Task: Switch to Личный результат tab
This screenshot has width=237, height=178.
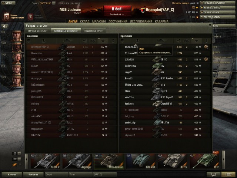Action: pyautogui.click(x=38, y=31)
